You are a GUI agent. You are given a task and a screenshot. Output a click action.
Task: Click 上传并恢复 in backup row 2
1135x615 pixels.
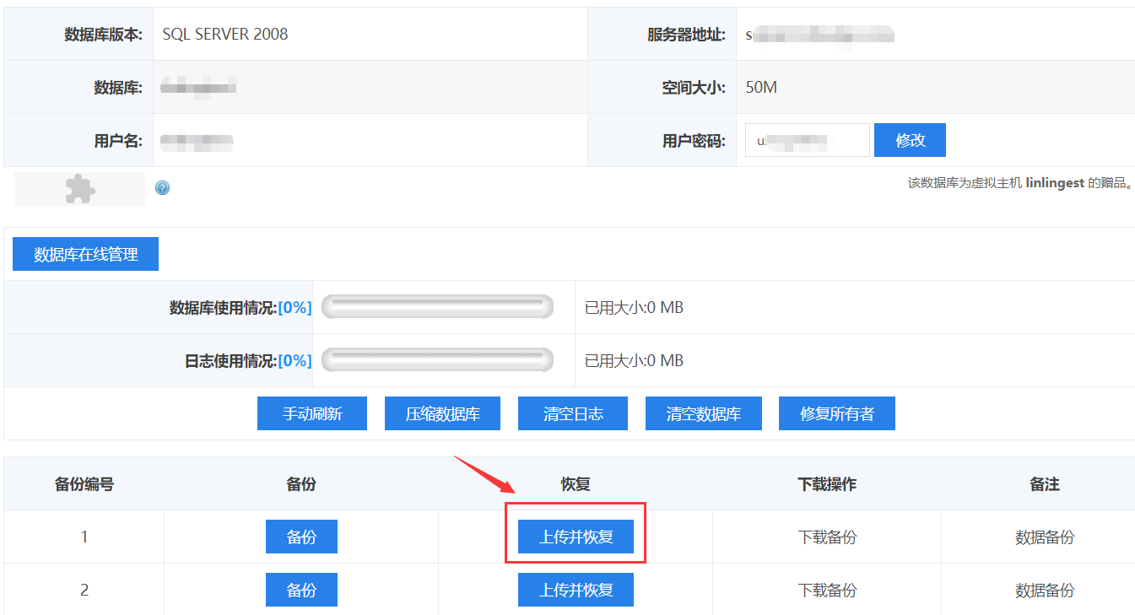click(576, 590)
